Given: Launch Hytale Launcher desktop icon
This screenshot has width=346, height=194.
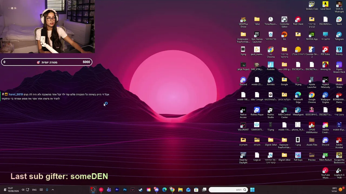Looking at the screenshot, I should 312,82.
